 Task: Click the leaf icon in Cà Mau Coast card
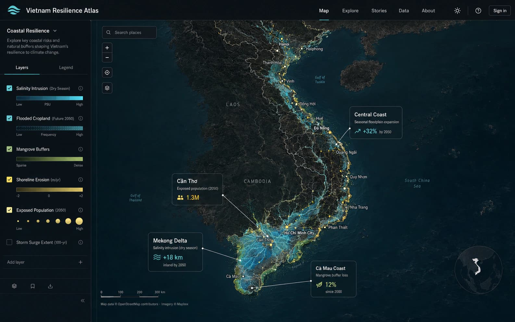319,285
